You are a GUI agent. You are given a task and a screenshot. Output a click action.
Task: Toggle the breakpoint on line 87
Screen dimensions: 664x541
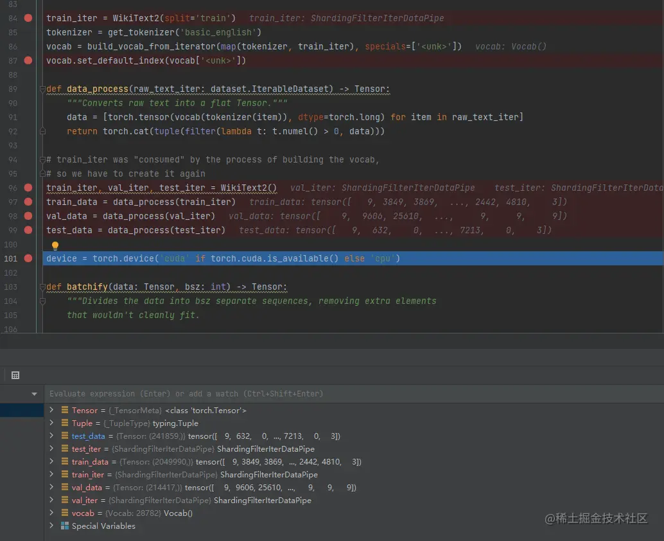[x=28, y=60]
